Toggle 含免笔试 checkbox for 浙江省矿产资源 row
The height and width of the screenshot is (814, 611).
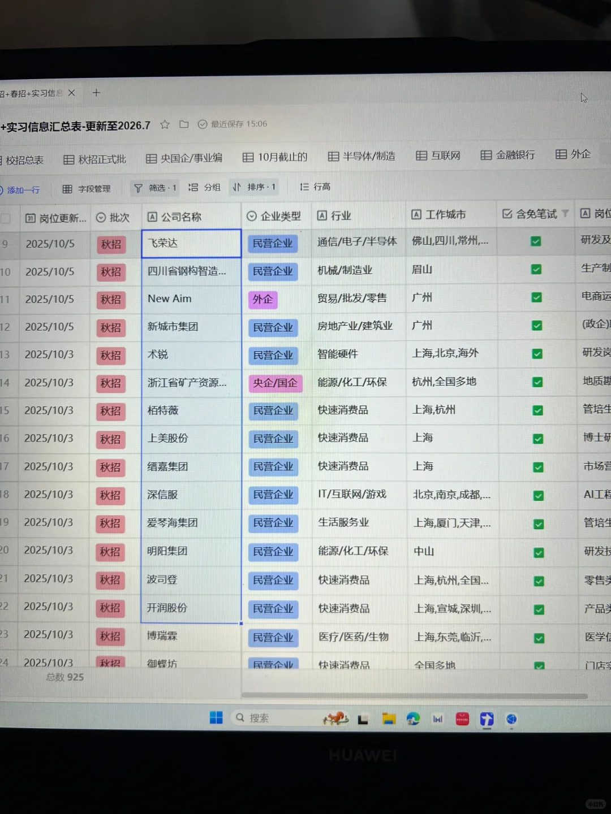[x=537, y=382]
